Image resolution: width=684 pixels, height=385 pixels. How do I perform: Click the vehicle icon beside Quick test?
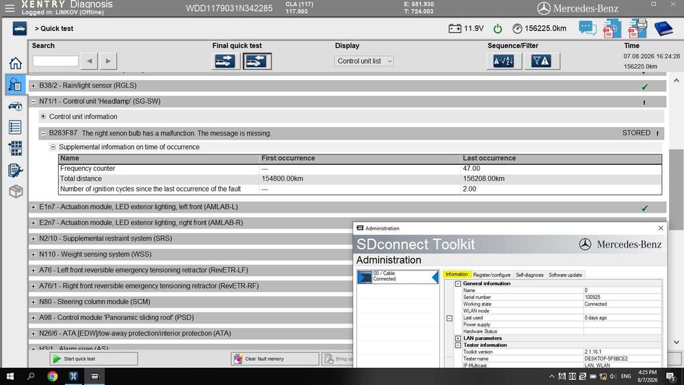pyautogui.click(x=20, y=28)
